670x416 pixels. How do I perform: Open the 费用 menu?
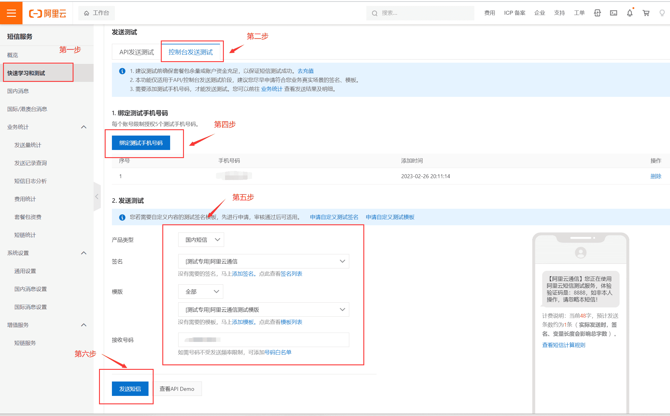pos(489,13)
